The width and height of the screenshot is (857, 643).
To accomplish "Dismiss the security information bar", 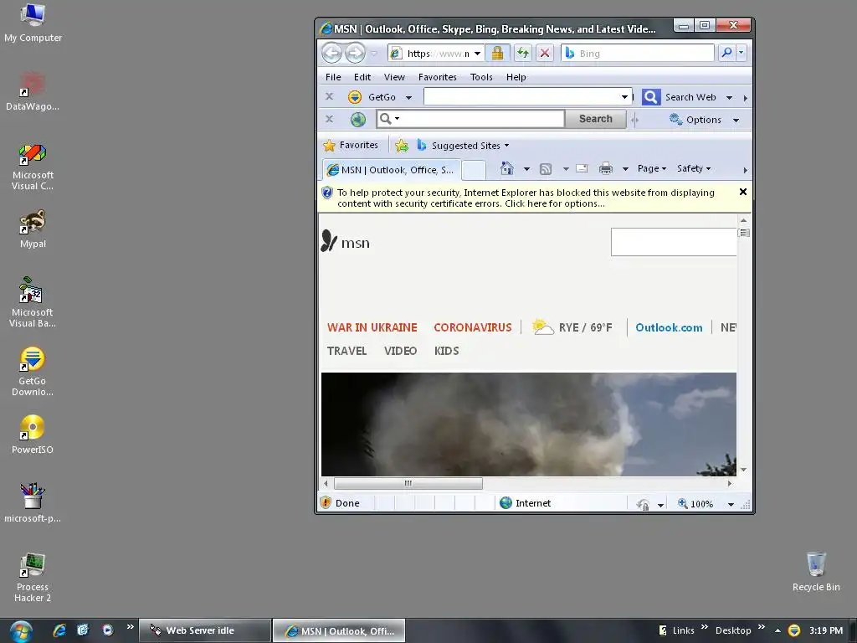I will pyautogui.click(x=743, y=192).
